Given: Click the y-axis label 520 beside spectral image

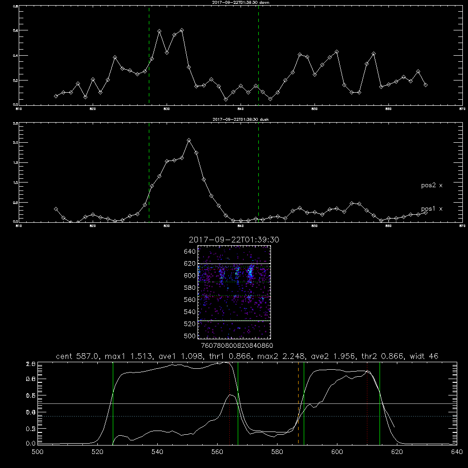Looking at the screenshot, I should pyautogui.click(x=190, y=324).
